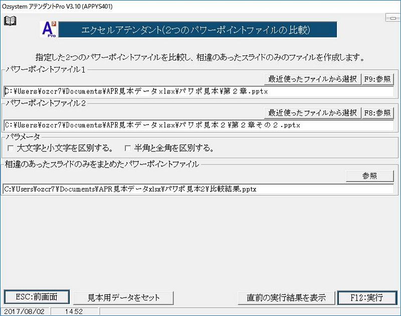Go back with ESC:前画面
Viewport: 401px width, 316px height.
click(37, 297)
